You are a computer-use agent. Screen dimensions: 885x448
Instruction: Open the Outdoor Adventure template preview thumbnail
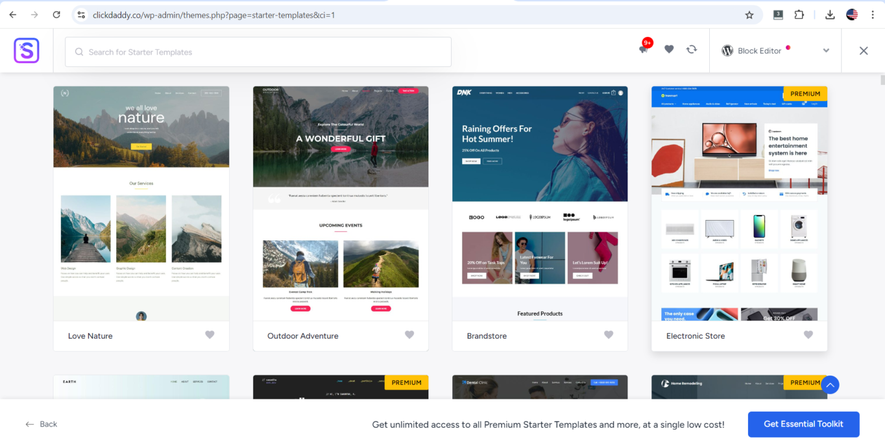[340, 203]
